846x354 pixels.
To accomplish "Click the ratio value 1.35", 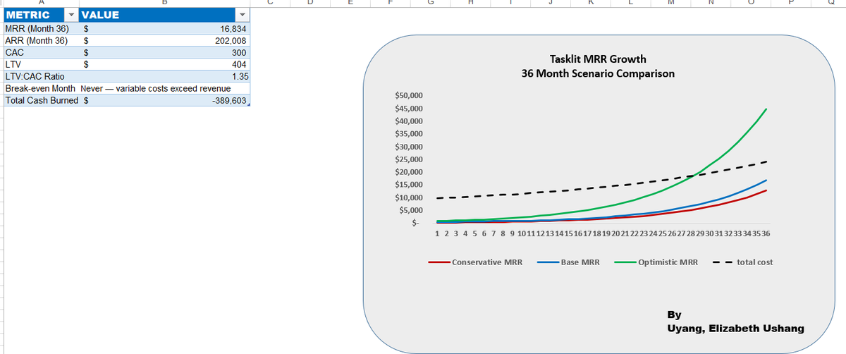I will [x=238, y=75].
